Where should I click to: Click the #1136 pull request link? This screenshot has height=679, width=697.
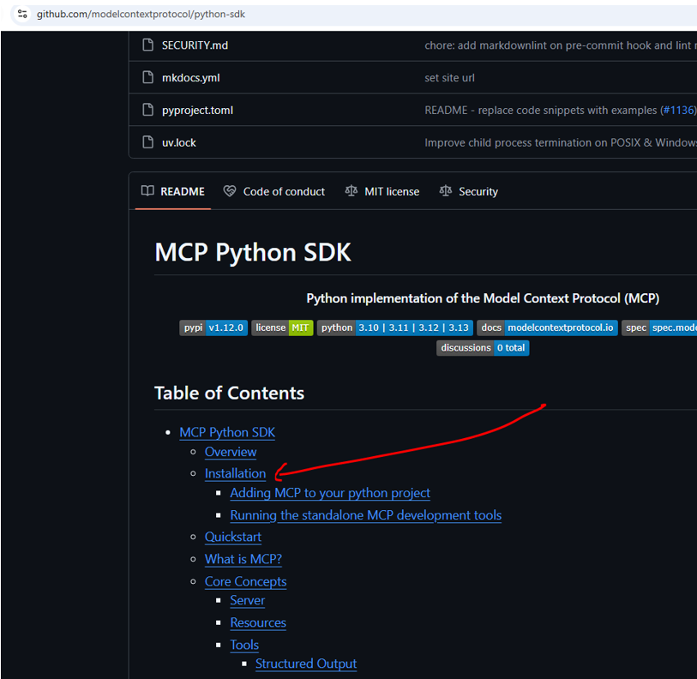click(677, 111)
